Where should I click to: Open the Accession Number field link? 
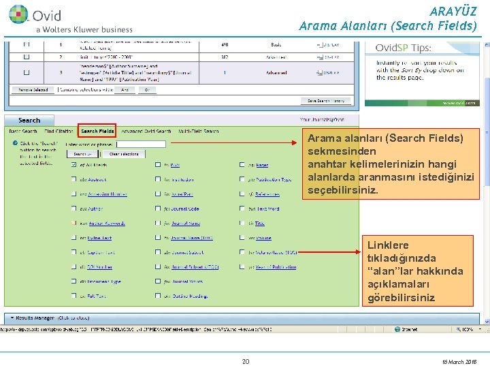108,194
